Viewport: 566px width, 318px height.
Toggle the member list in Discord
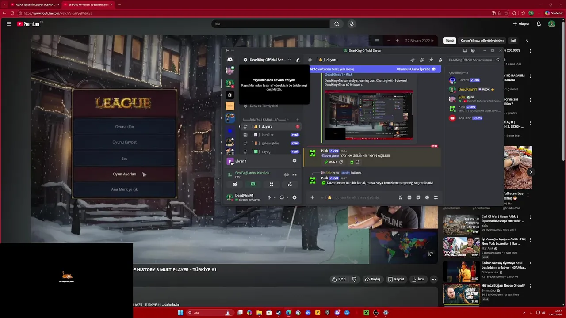tap(440, 60)
